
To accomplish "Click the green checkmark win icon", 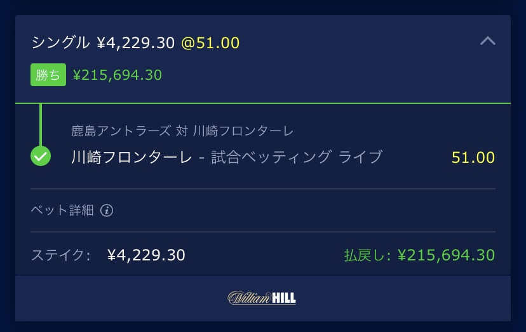I will tap(41, 156).
